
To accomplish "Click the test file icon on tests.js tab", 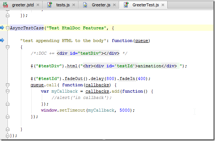I will 50,5.
